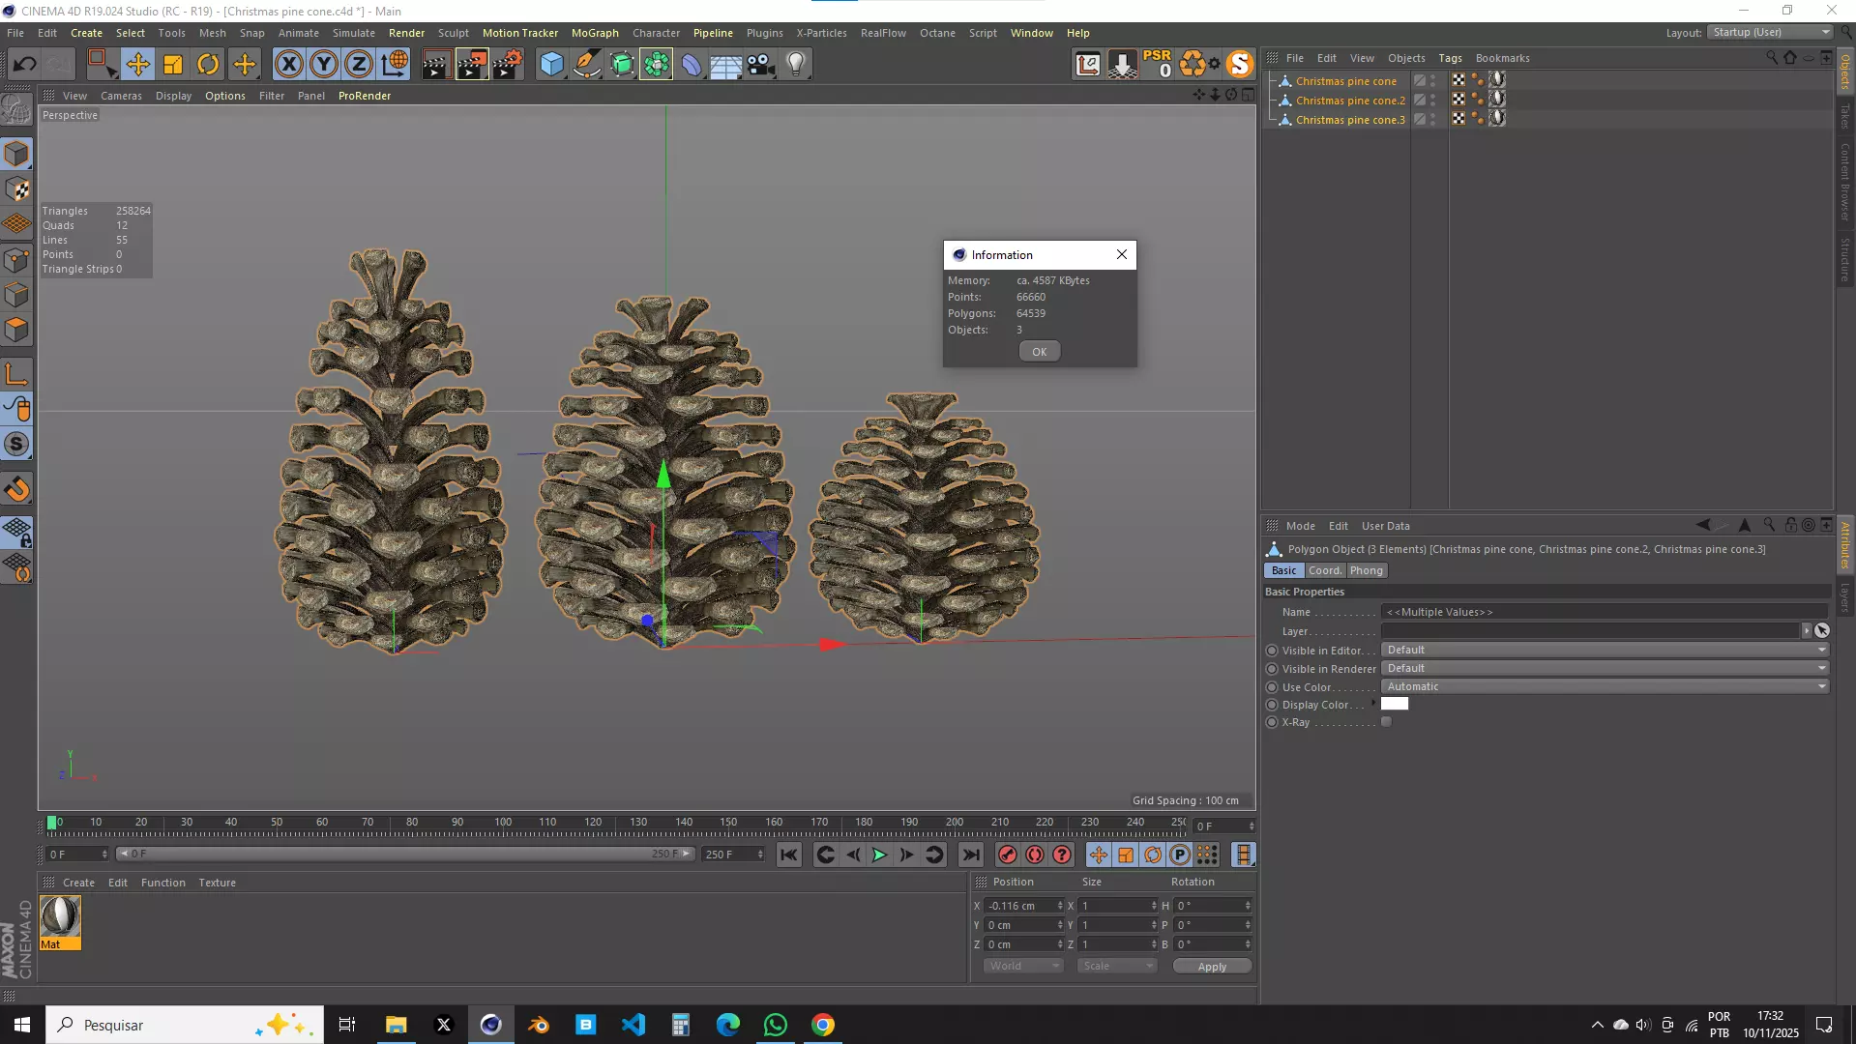Viewport: 1856px width, 1044px height.
Task: Click Render View clapperboard icon
Action: [x=435, y=64]
